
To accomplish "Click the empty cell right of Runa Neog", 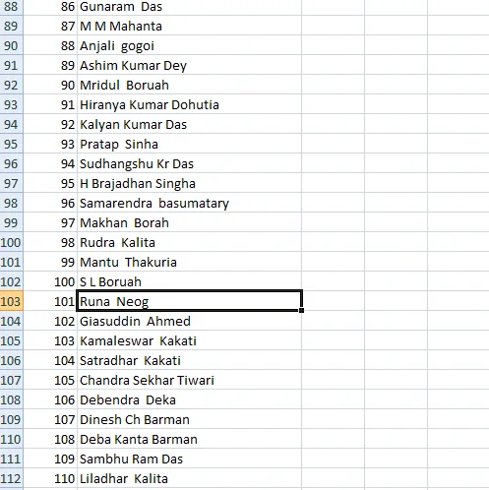I will [x=333, y=301].
